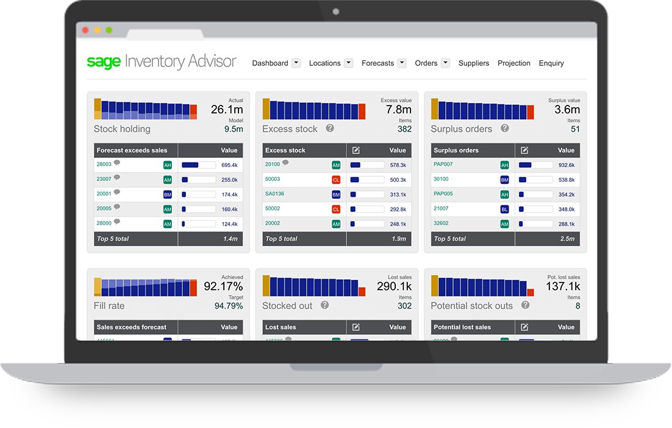672x428 pixels.
Task: Click edit icon in Lost sales table header
Action: (x=356, y=327)
